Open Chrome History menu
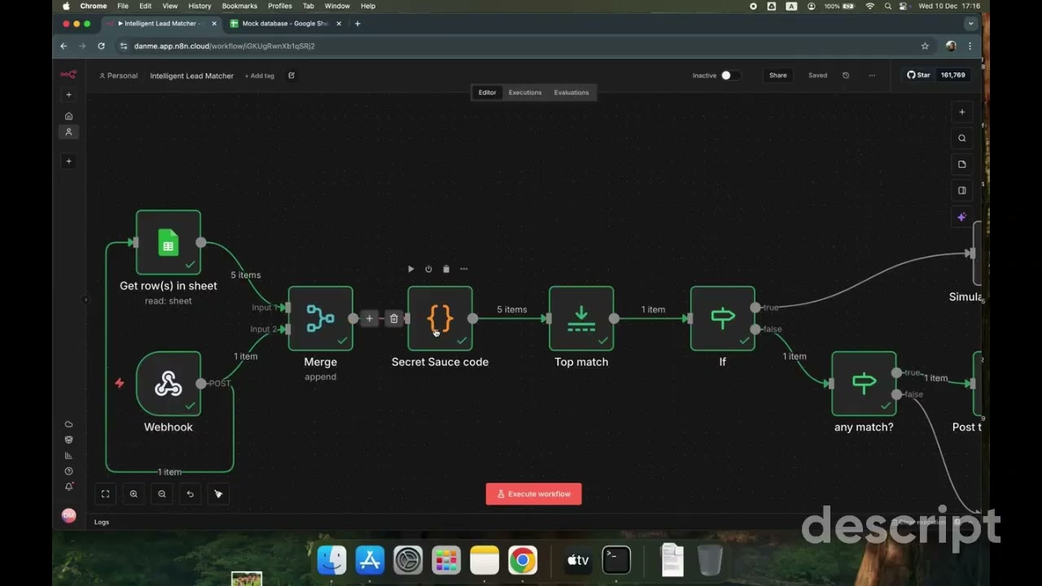The width and height of the screenshot is (1042, 586). pos(199,6)
